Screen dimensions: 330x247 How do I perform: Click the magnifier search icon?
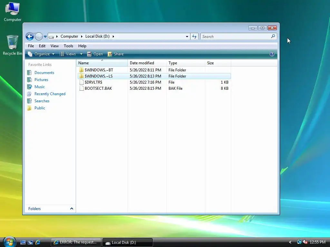coord(273,36)
